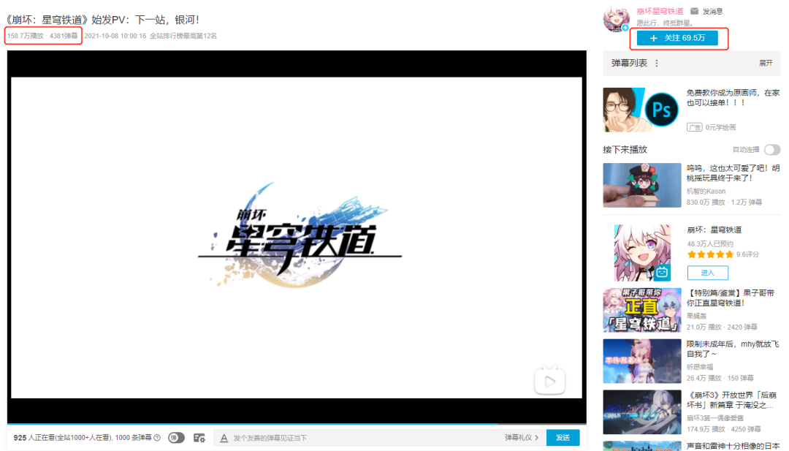The width and height of the screenshot is (789, 451).
Task: Play video with the TV play icon
Action: click(x=549, y=382)
